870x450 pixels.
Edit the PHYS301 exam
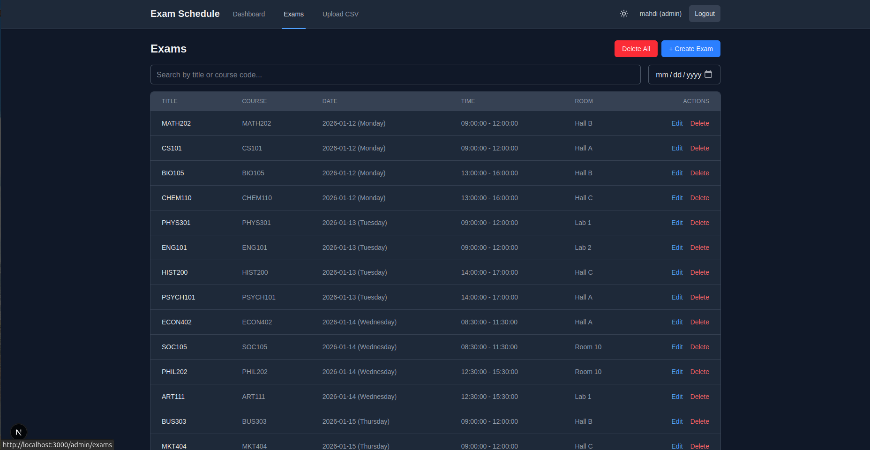[677, 223]
